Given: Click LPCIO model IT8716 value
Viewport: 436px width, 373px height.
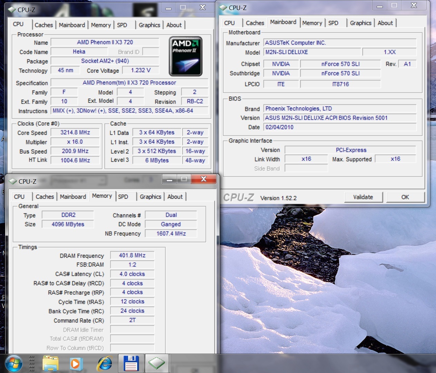Looking at the screenshot, I should point(340,84).
